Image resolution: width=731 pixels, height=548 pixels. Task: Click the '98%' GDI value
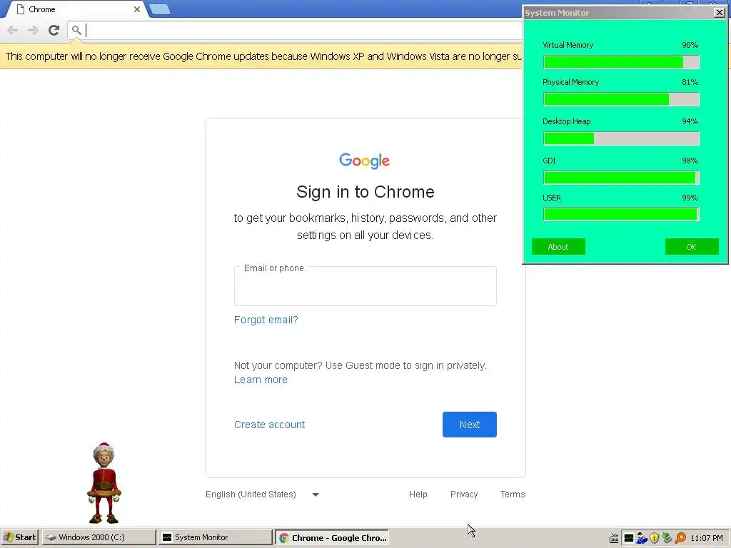pos(690,161)
